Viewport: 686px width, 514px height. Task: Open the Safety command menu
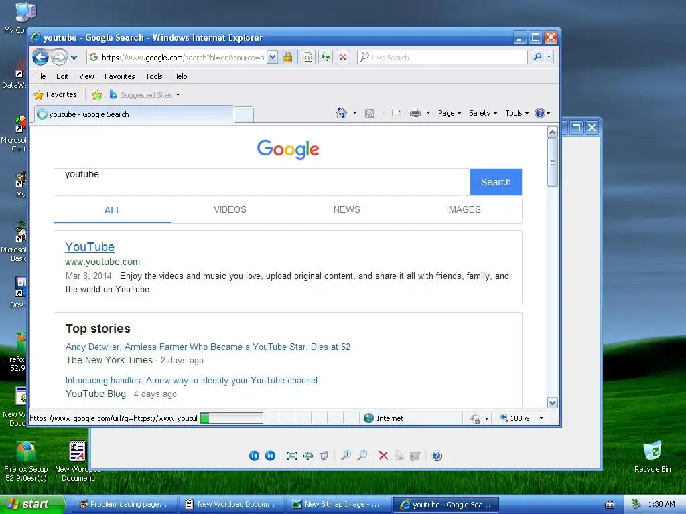[483, 113]
